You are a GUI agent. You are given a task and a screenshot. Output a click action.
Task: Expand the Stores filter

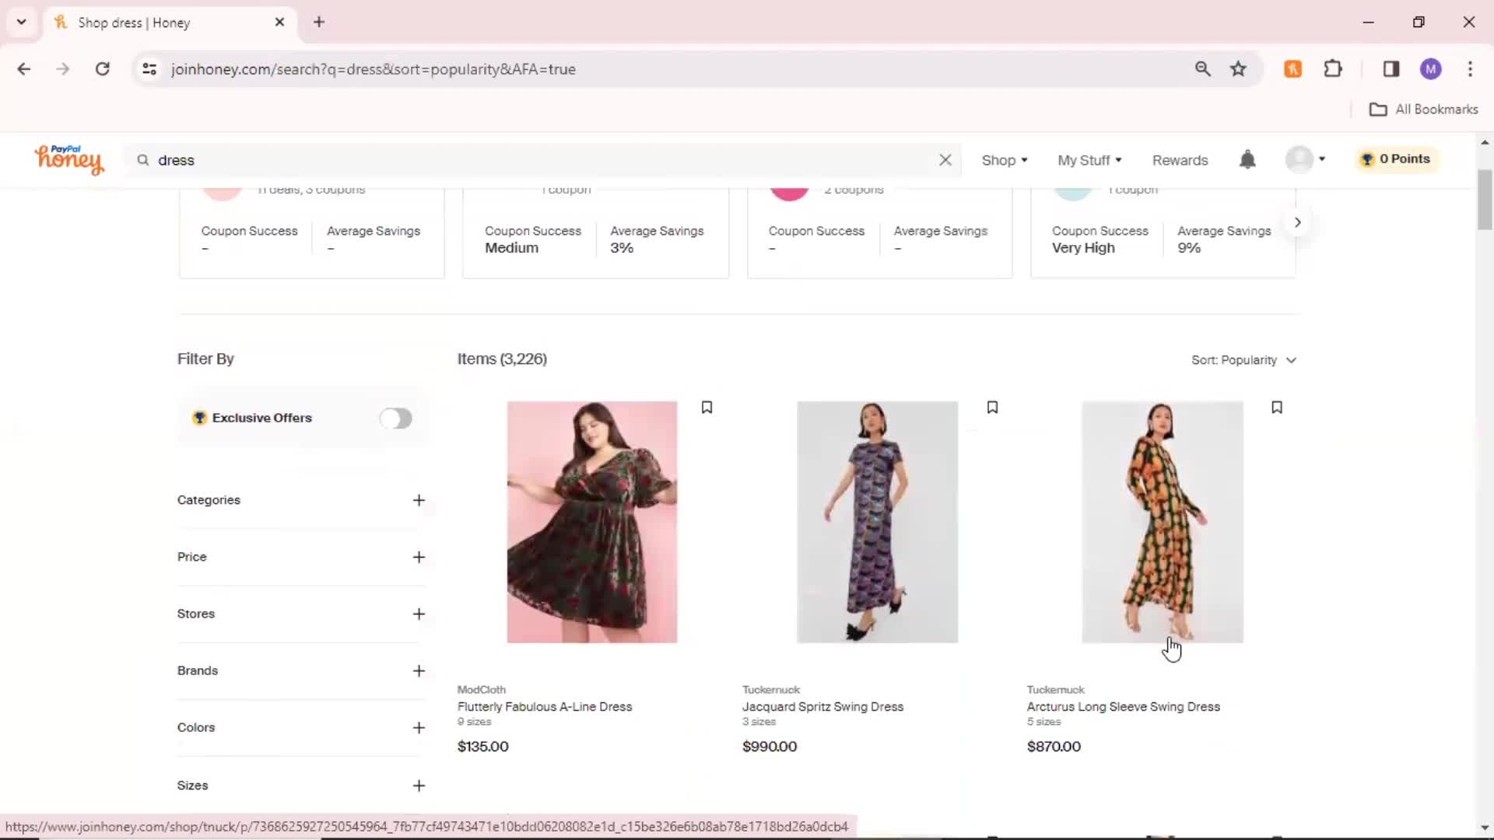302,614
